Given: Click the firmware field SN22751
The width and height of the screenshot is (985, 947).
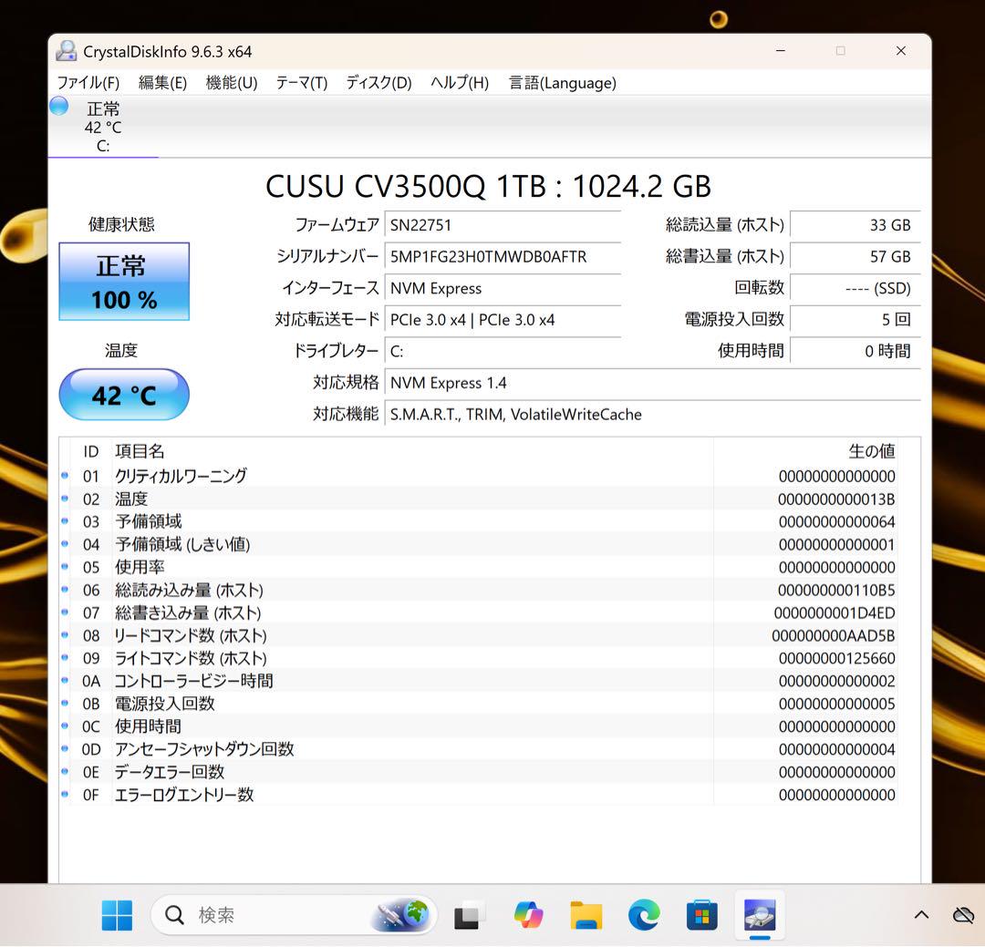Looking at the screenshot, I should coord(503,225).
